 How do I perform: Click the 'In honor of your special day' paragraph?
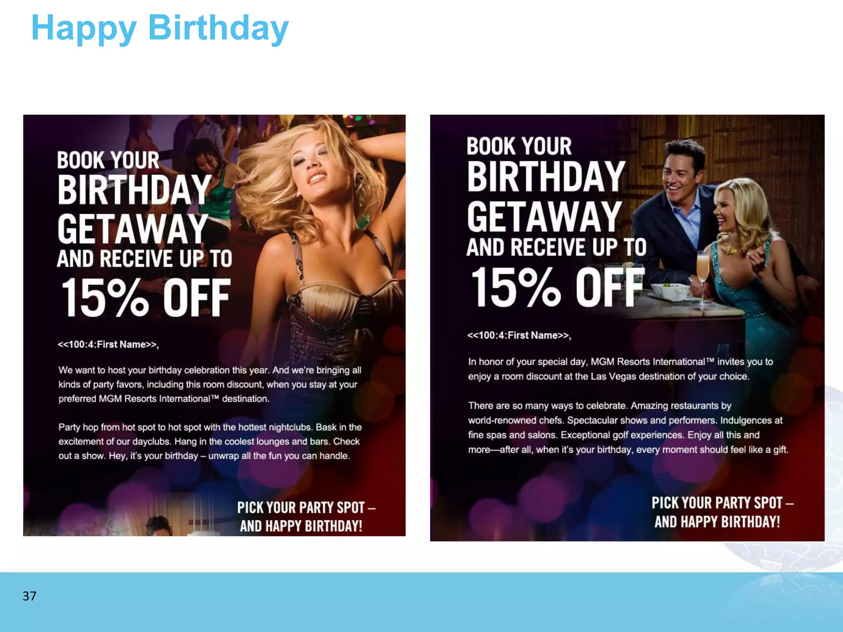620,369
